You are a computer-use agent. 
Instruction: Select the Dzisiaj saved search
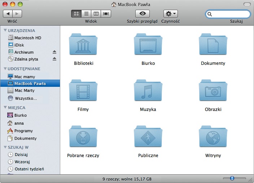point(30,155)
